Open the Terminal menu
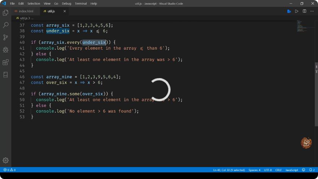 pyautogui.click(x=81, y=4)
